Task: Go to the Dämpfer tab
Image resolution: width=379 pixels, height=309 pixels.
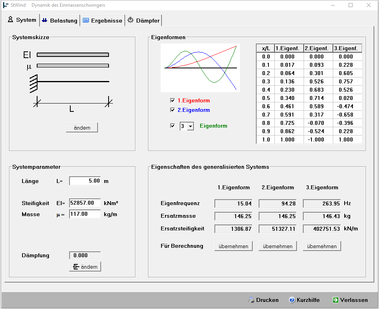Action: 144,21
